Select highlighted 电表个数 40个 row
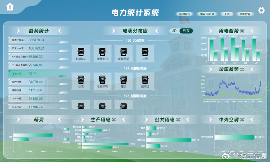Viewport: 270px width, 162px height. pos(39,74)
